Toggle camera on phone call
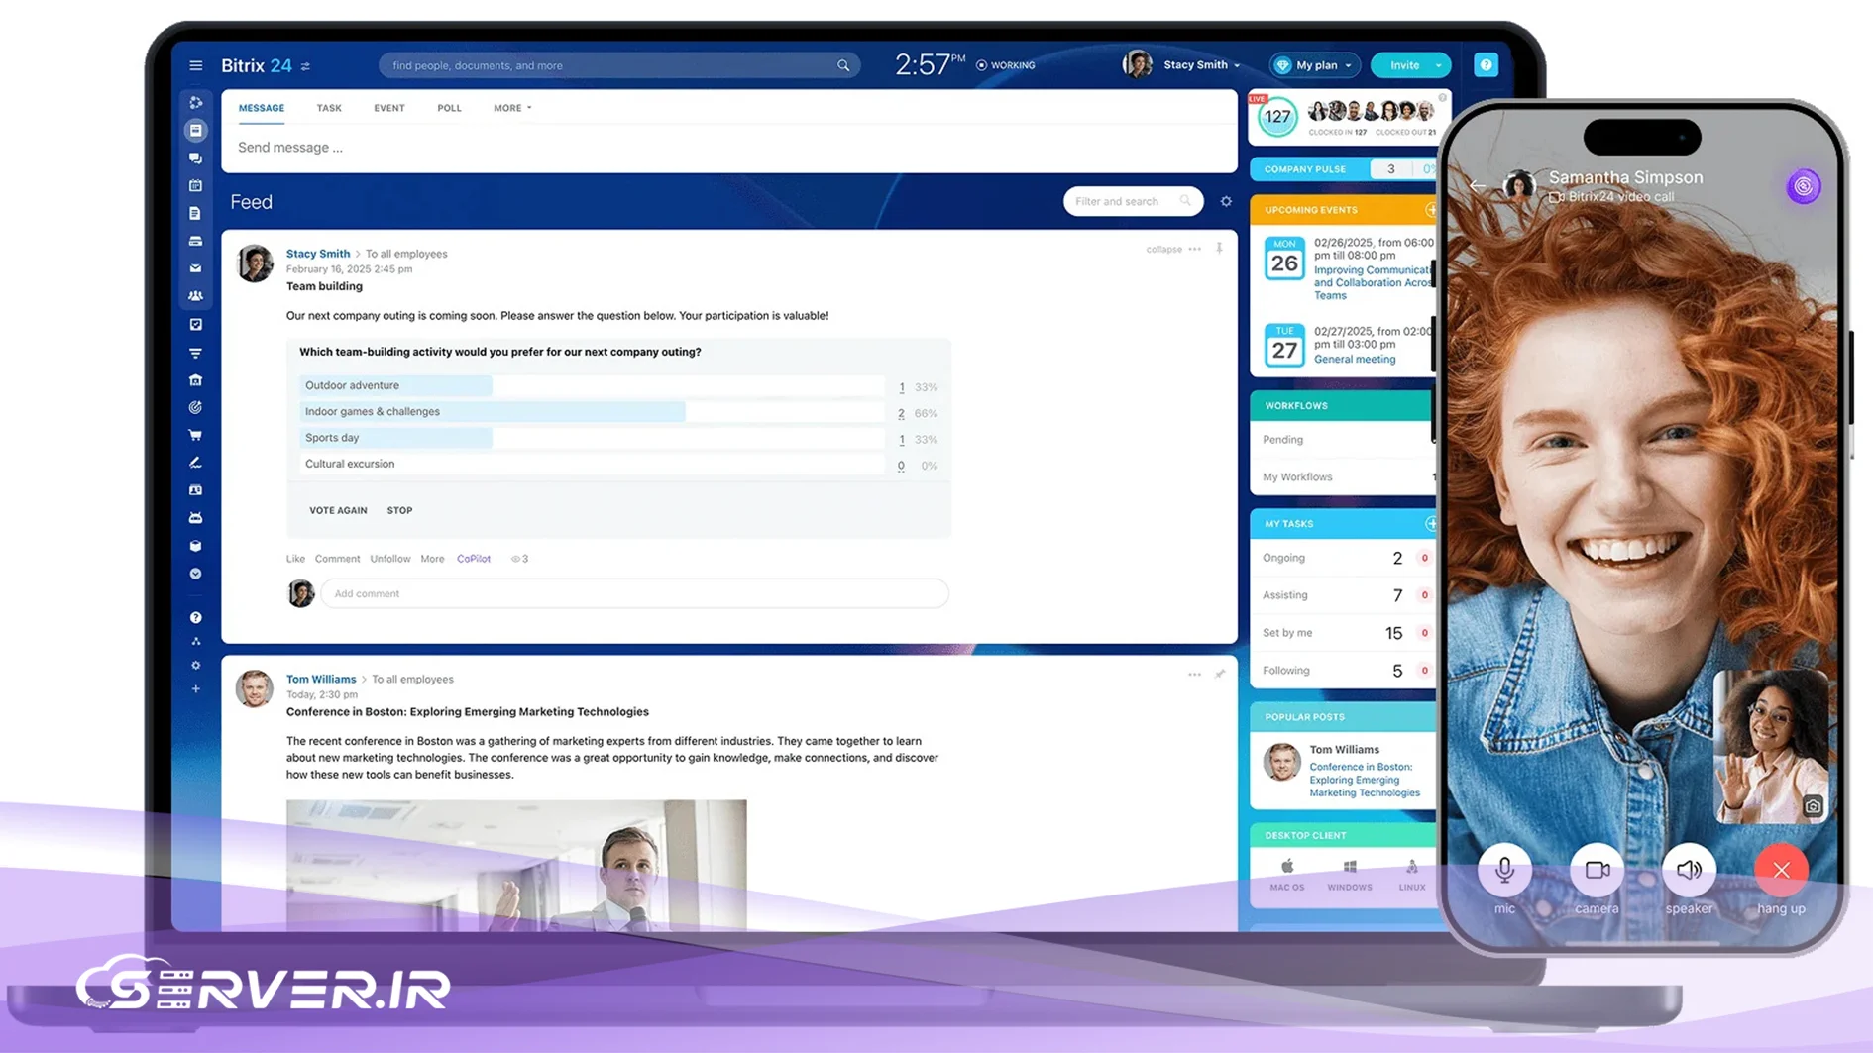1873x1053 pixels. point(1596,870)
